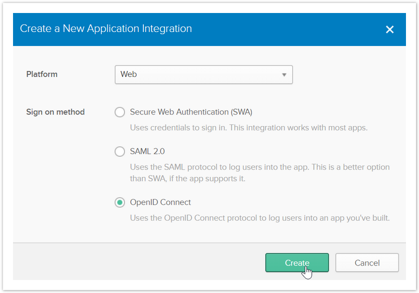This screenshot has height=293, width=419.
Task: Click the 'Sign on method' label
Action: 55,112
